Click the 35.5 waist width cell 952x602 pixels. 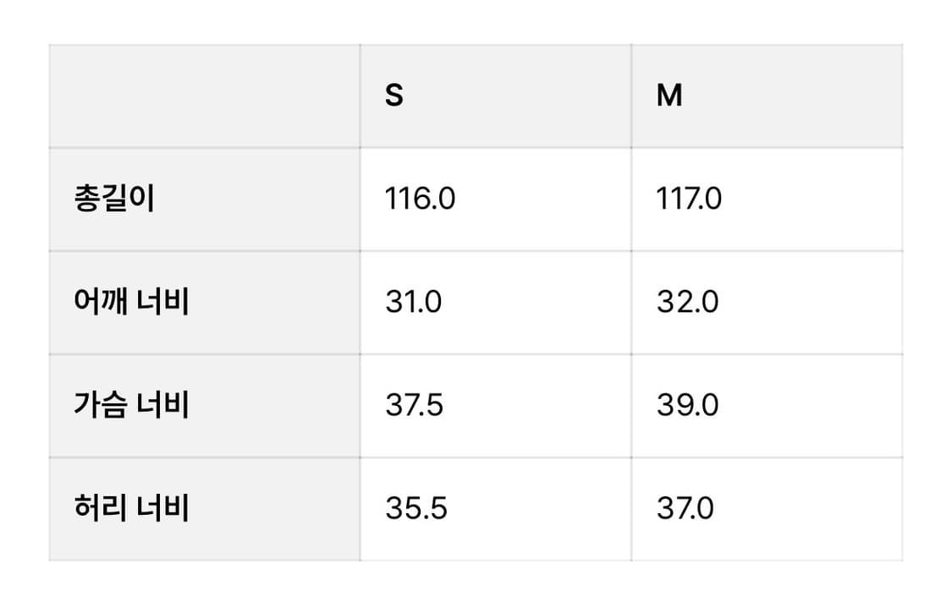click(x=415, y=508)
